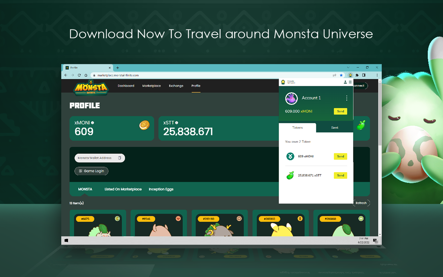This screenshot has width=443, height=277.
Task: Click the class icon on card #283360
Action: (x=300, y=218)
